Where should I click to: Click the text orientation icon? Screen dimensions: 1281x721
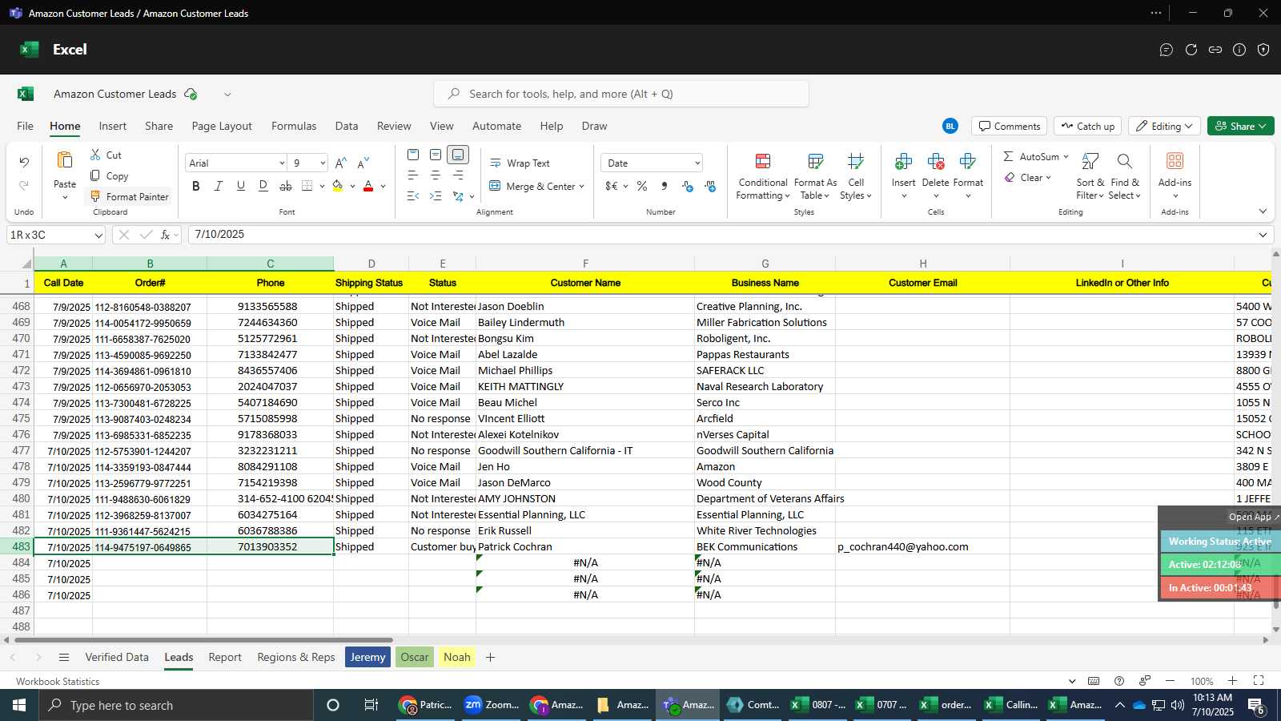point(458,195)
